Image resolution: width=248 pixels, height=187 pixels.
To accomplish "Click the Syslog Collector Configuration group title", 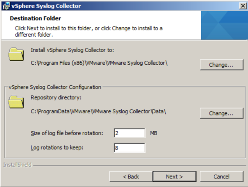I will 55,87.
